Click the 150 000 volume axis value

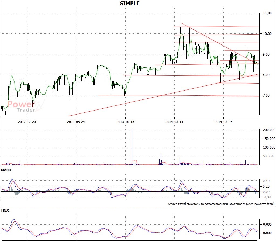pyautogui.click(x=269, y=139)
